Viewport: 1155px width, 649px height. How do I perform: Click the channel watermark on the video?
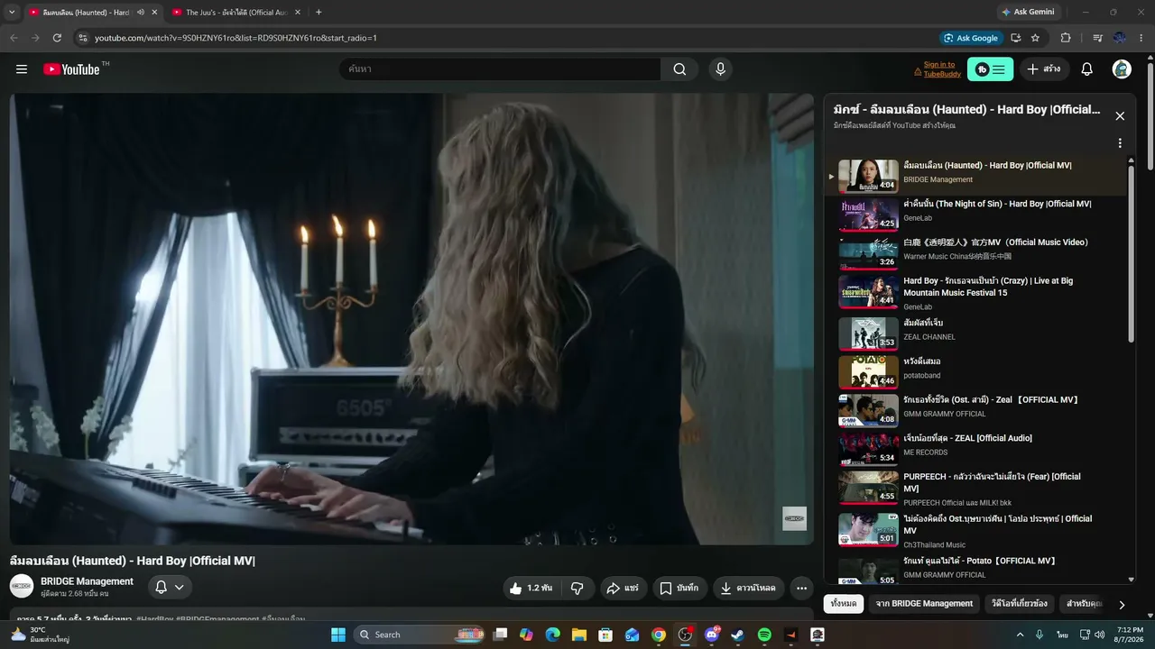click(x=794, y=518)
